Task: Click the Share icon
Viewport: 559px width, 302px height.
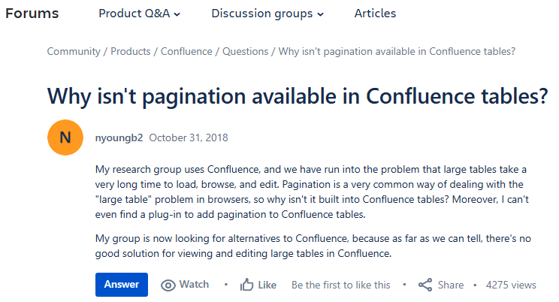Action: (x=425, y=285)
